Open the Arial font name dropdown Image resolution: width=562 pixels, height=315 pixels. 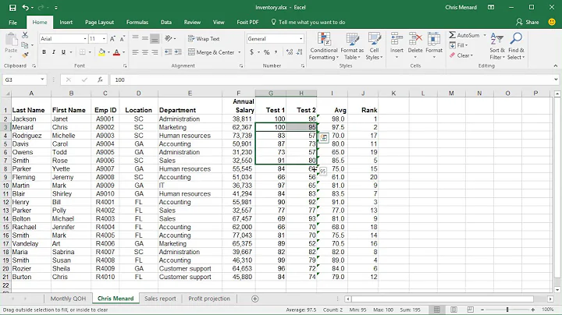[x=85, y=39]
